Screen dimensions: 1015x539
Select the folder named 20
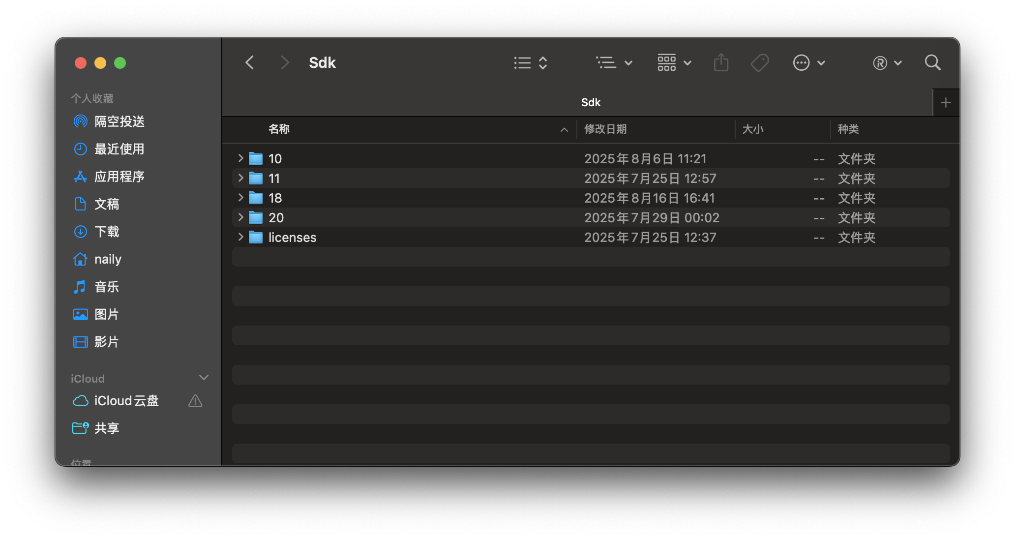click(276, 217)
